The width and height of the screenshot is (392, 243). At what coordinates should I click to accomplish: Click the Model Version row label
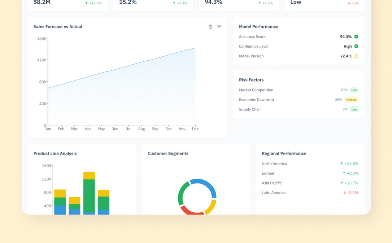tap(251, 56)
